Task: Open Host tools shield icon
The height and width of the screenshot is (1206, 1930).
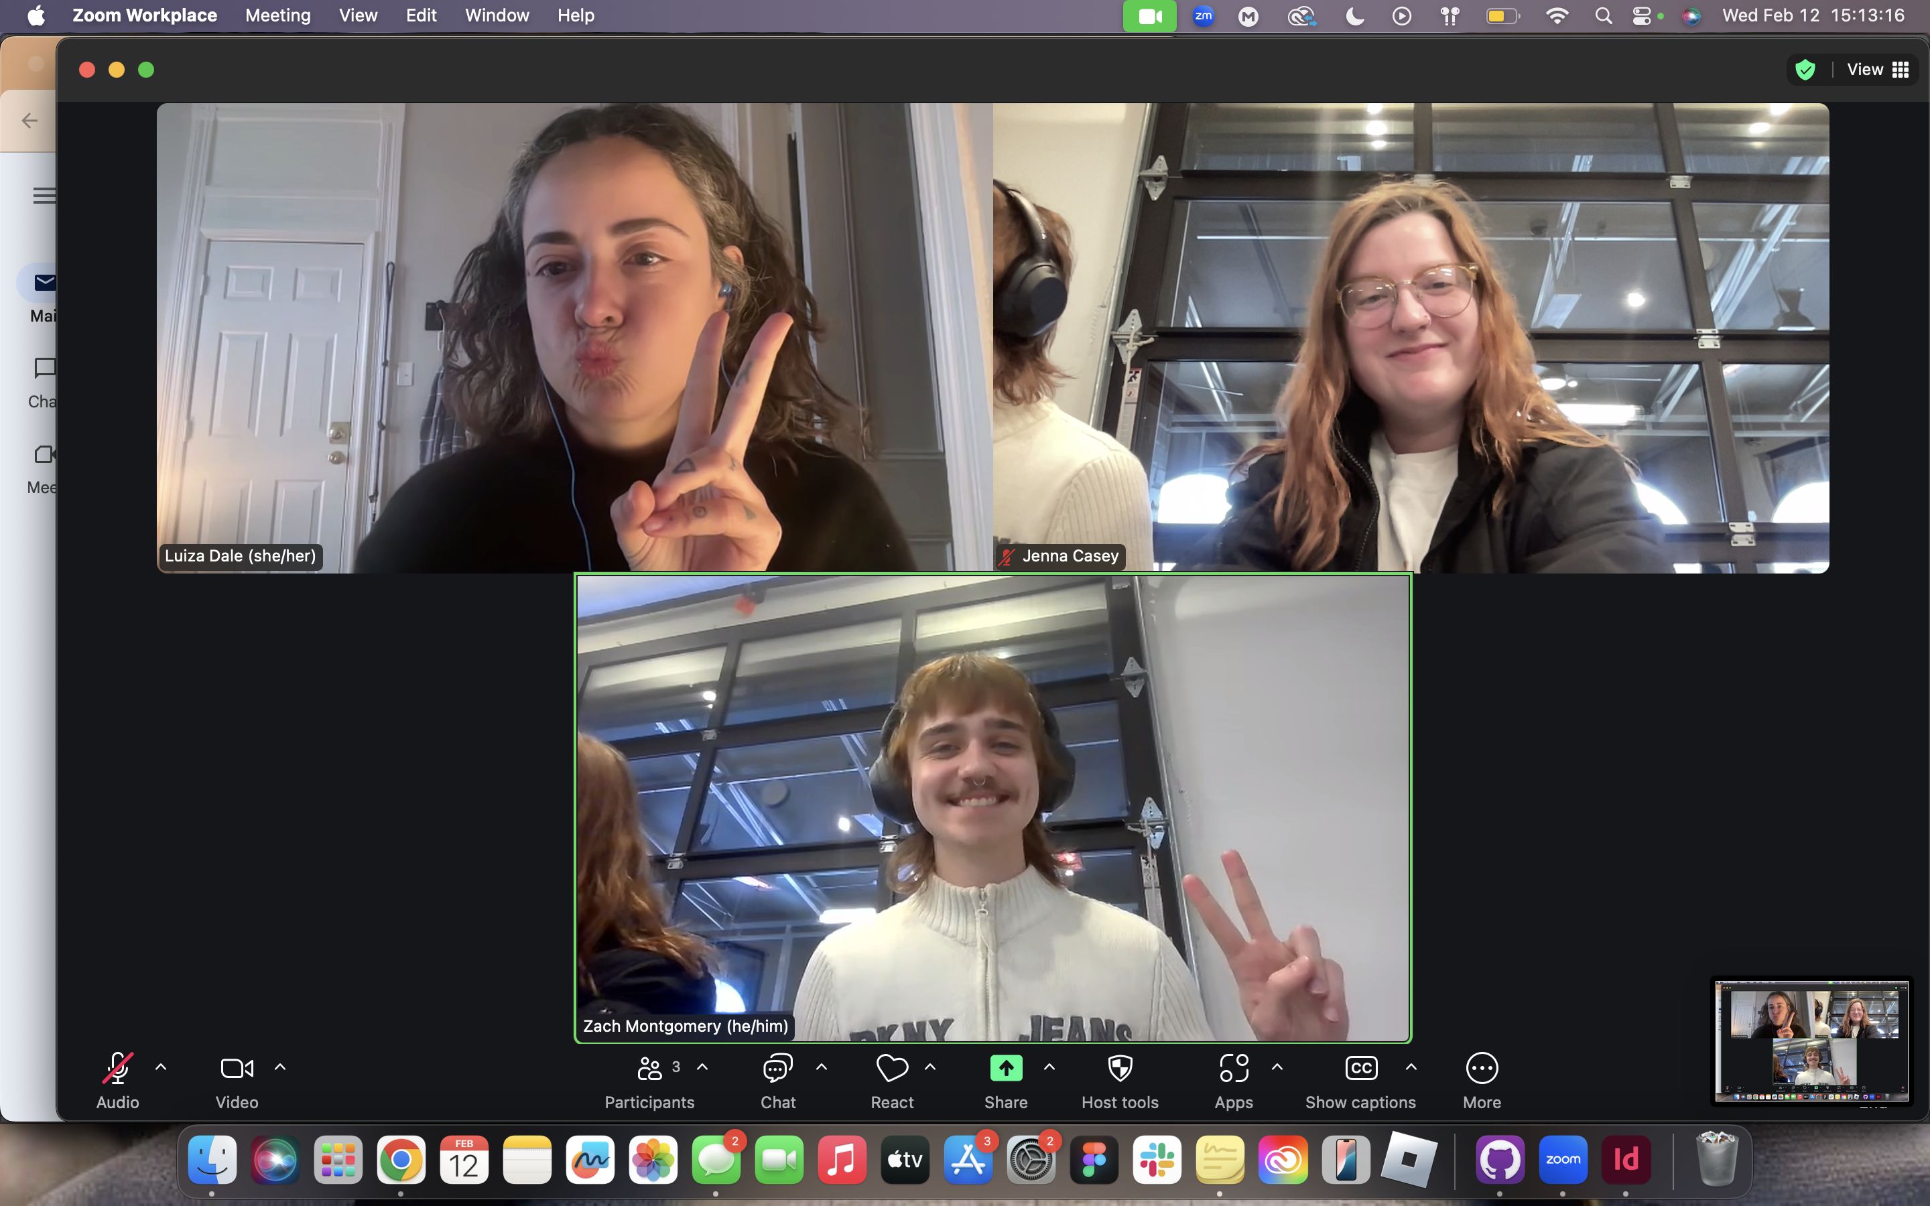Action: (1120, 1069)
